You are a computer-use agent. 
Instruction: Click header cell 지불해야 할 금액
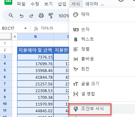[35, 50]
